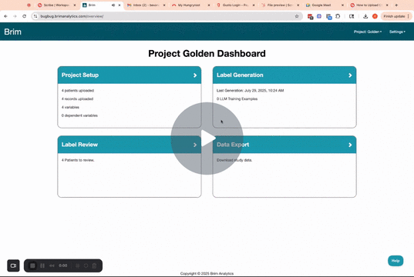
Task: Reload the page
Action: click(25, 16)
